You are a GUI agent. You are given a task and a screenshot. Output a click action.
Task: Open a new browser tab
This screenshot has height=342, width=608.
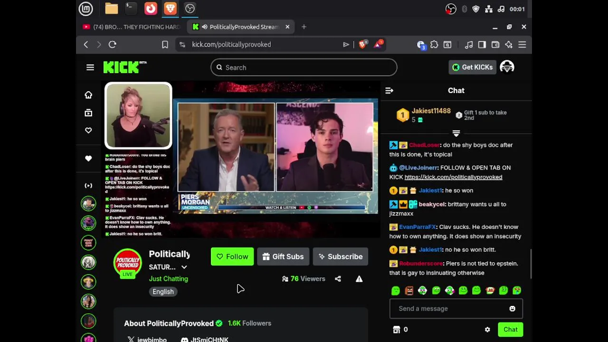[304, 27]
